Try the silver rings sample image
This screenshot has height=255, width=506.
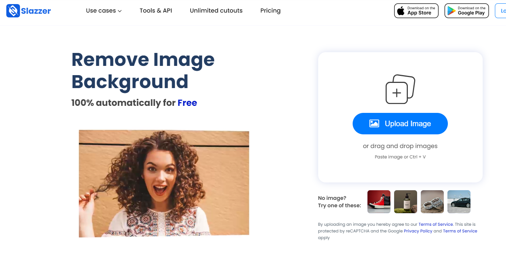pos(432,202)
